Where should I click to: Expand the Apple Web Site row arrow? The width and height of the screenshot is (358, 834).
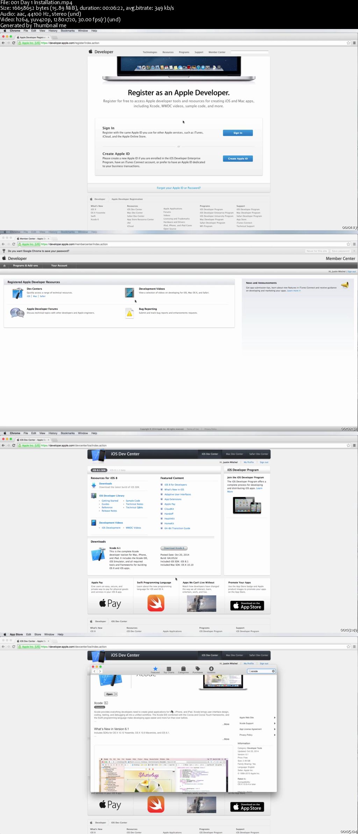pos(274,718)
